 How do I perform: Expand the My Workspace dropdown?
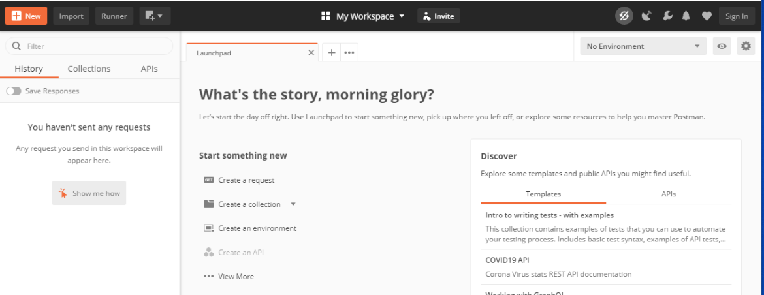[363, 16]
